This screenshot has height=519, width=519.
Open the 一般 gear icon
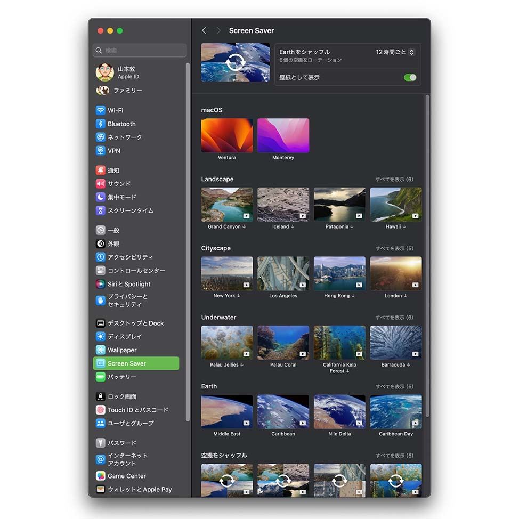pyautogui.click(x=100, y=230)
